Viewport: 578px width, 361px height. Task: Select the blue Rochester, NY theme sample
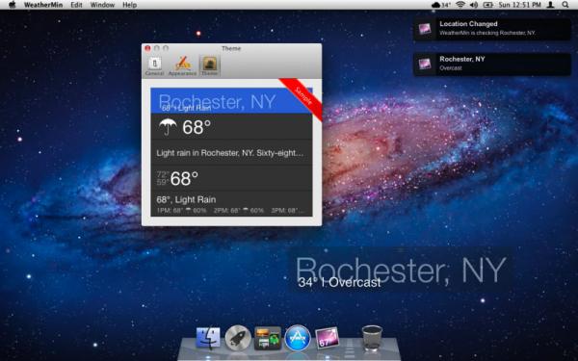[231, 100]
